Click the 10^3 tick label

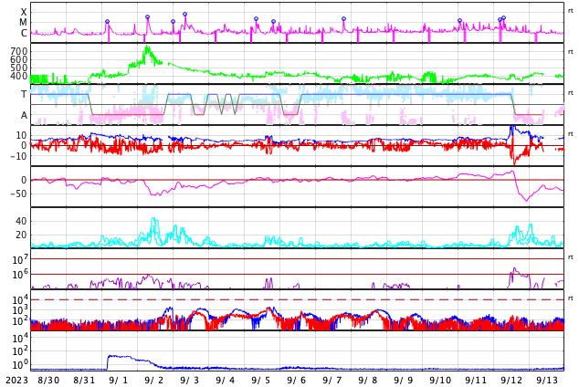click(19, 310)
